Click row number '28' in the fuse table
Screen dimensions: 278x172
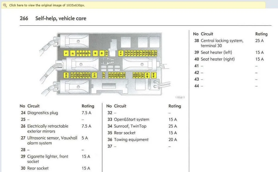(x=23, y=150)
